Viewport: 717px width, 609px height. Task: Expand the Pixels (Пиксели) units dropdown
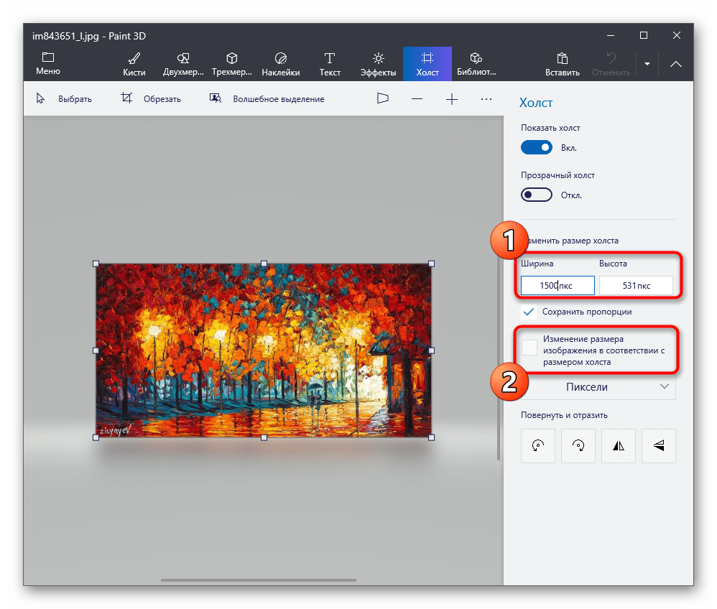click(598, 387)
